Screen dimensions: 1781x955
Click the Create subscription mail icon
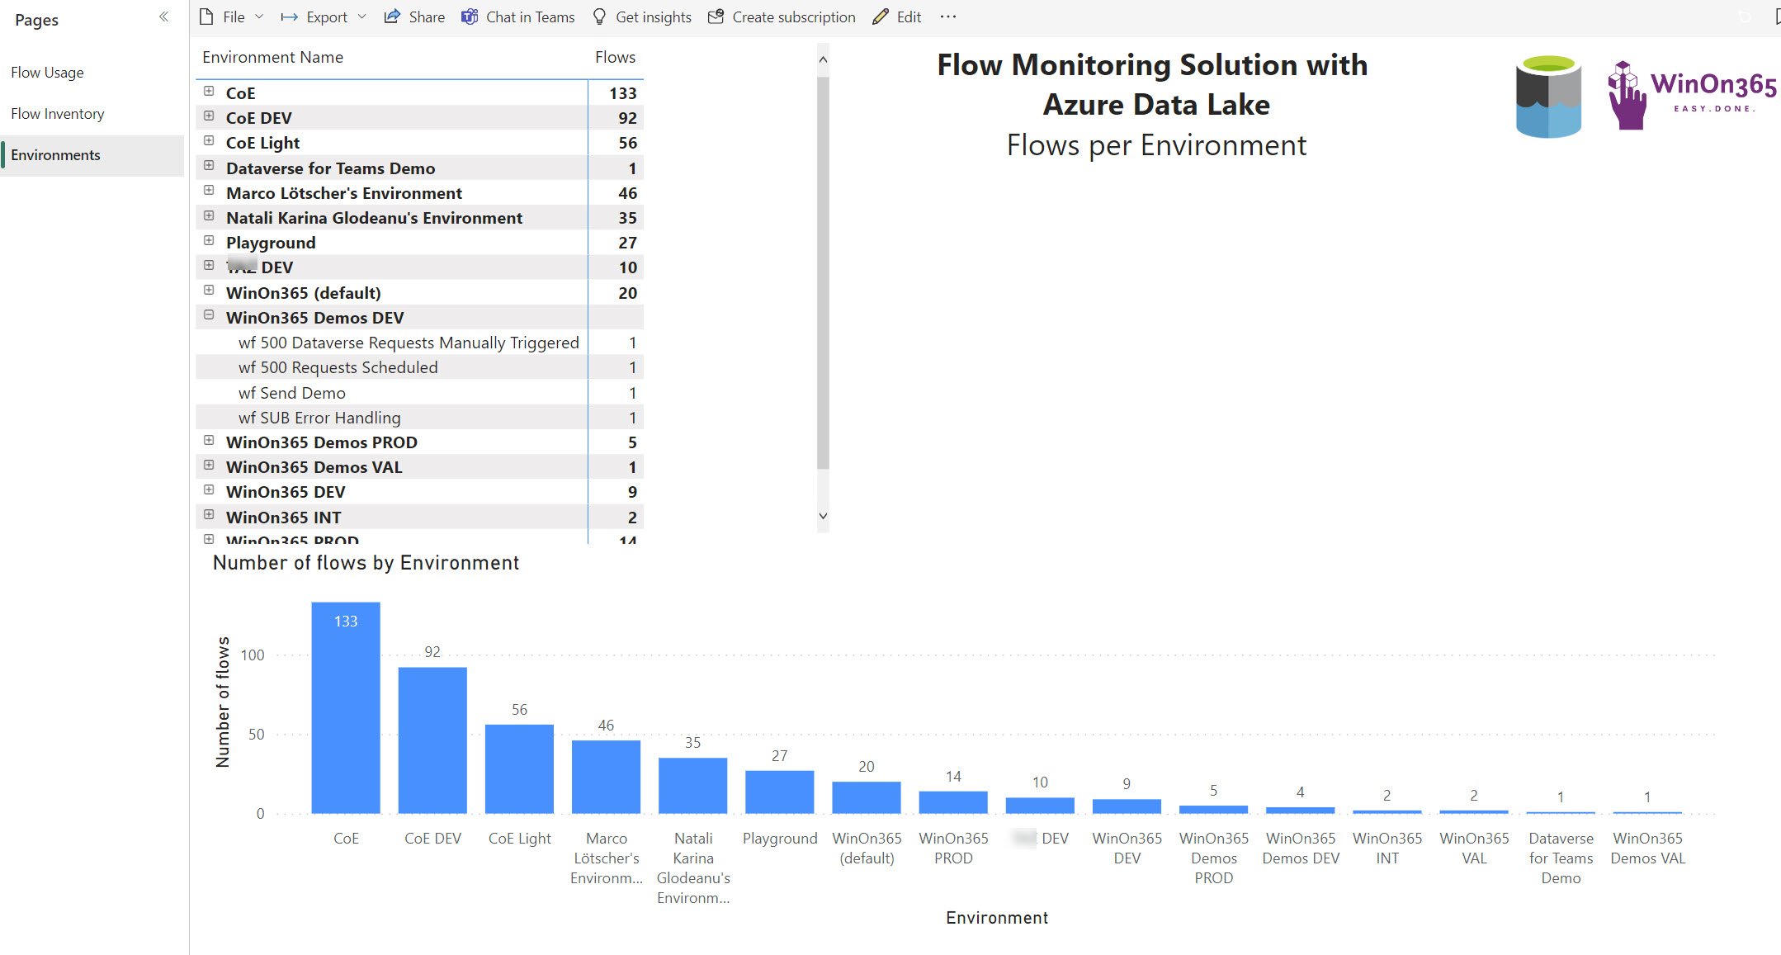tap(716, 17)
